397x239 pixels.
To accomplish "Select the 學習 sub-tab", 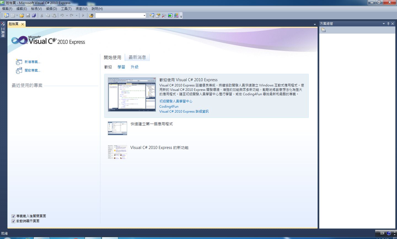I will click(x=121, y=67).
